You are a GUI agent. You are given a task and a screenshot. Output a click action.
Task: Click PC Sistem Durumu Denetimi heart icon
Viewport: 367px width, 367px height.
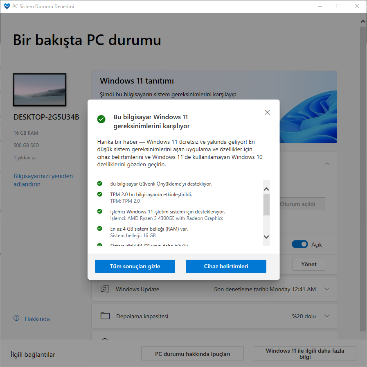(7, 6)
